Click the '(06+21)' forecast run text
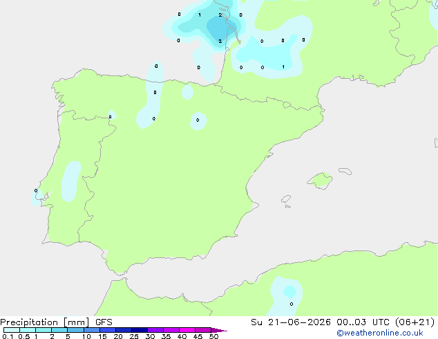438x339 pixels. point(415,322)
